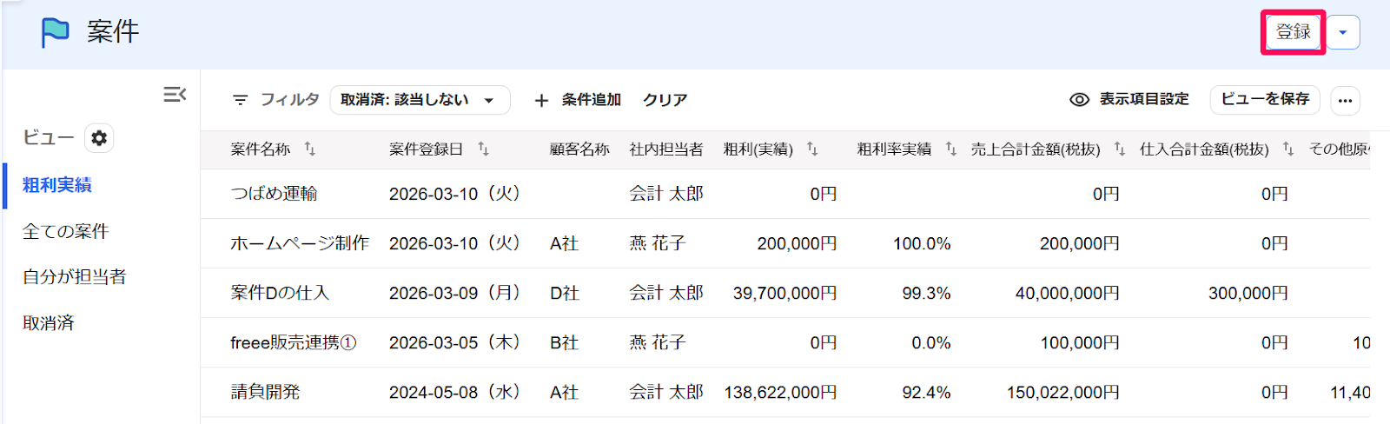The width and height of the screenshot is (1390, 424).
Task: Collapse the sidebar with the menu icon
Action: (175, 94)
